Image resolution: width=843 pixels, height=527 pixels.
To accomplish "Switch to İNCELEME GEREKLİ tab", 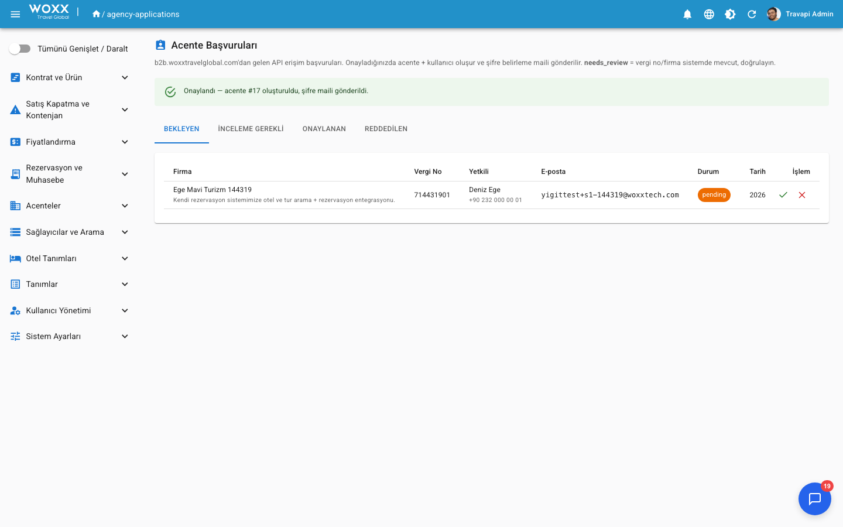I will point(251,129).
